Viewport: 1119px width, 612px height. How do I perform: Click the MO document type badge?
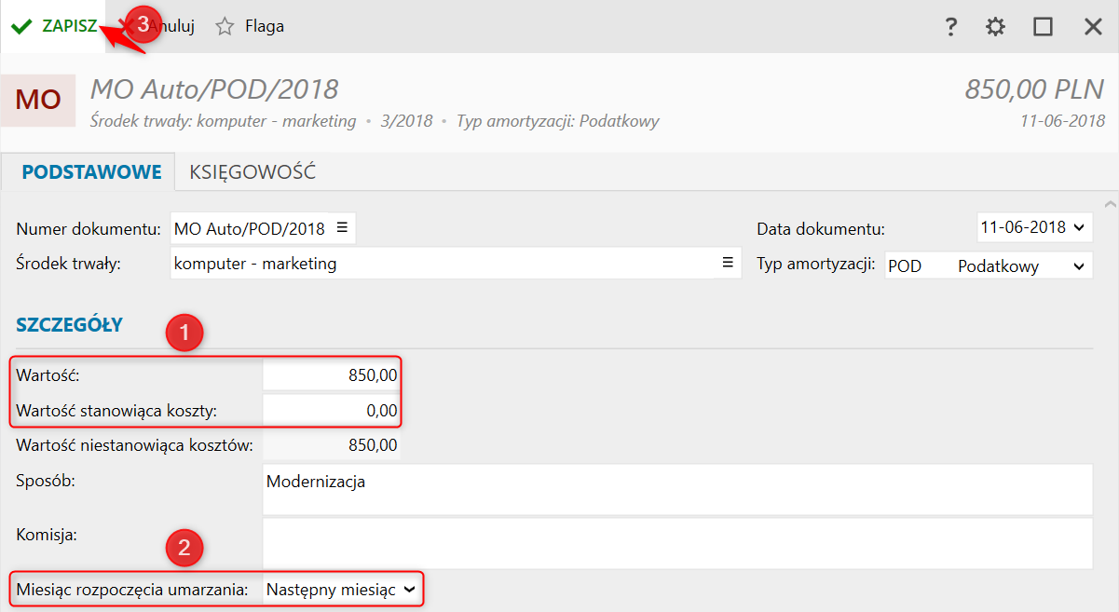tap(38, 101)
